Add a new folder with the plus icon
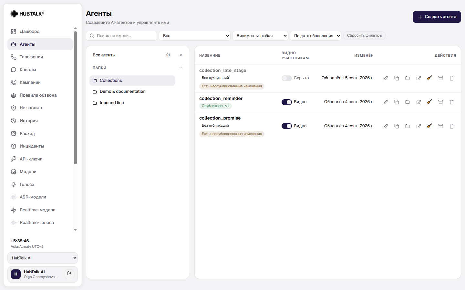The height and width of the screenshot is (290, 465). click(x=181, y=68)
